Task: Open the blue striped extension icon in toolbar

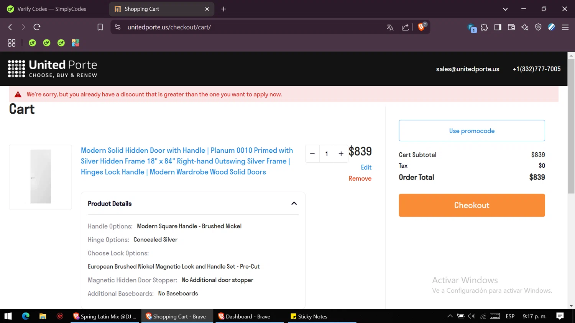Action: click(552, 27)
